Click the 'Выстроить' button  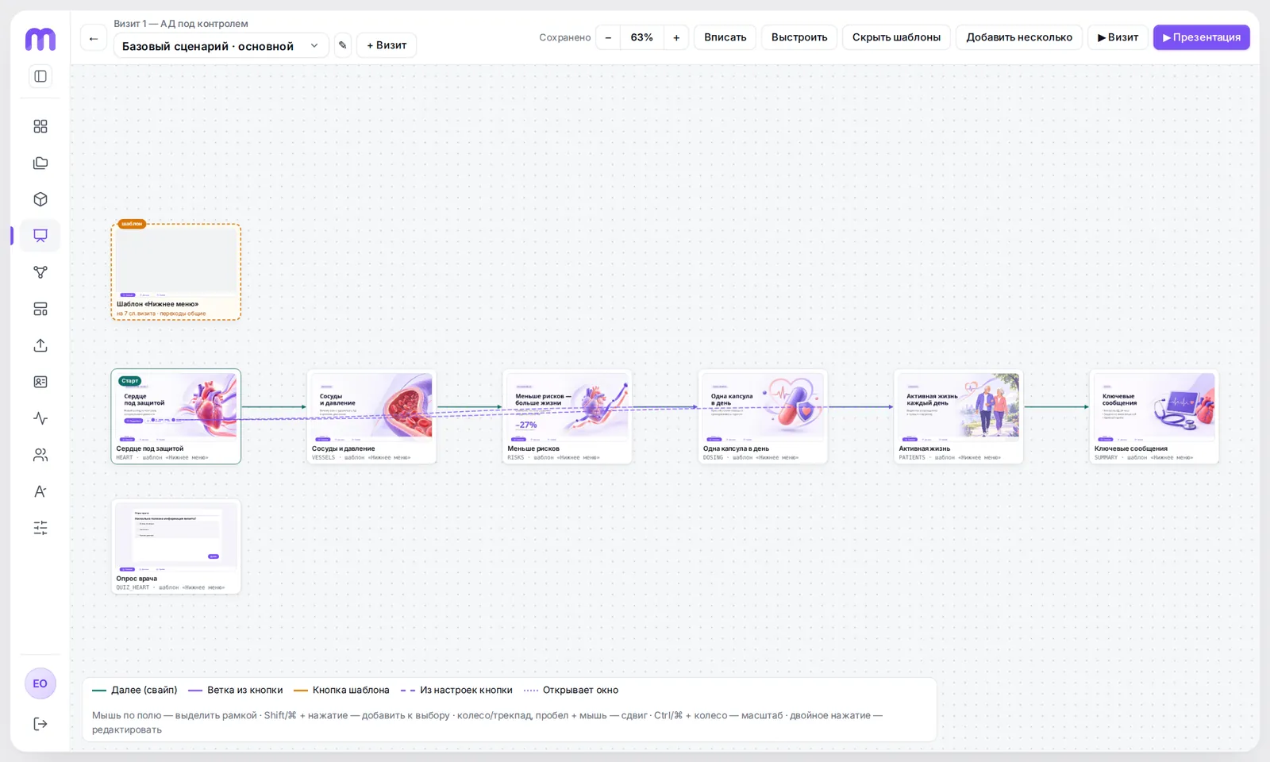coord(799,37)
